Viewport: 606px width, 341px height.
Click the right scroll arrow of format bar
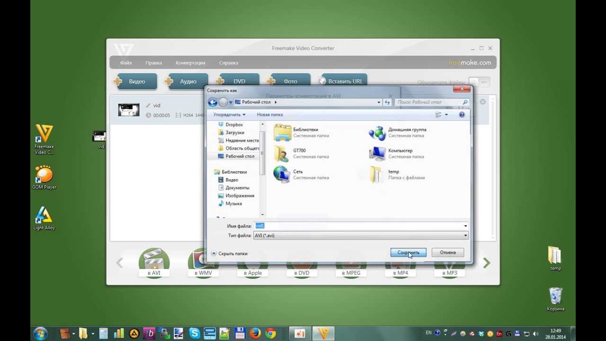(x=486, y=263)
